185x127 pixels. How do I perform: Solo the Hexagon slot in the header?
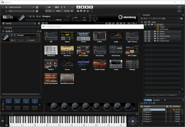click(33, 16)
